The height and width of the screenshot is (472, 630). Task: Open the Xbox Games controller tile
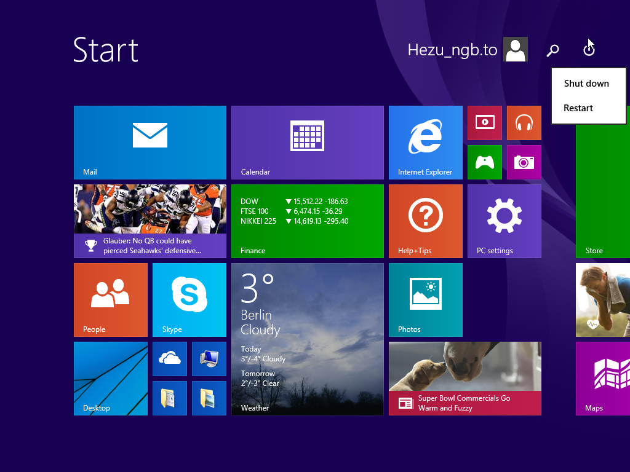pyautogui.click(x=484, y=162)
